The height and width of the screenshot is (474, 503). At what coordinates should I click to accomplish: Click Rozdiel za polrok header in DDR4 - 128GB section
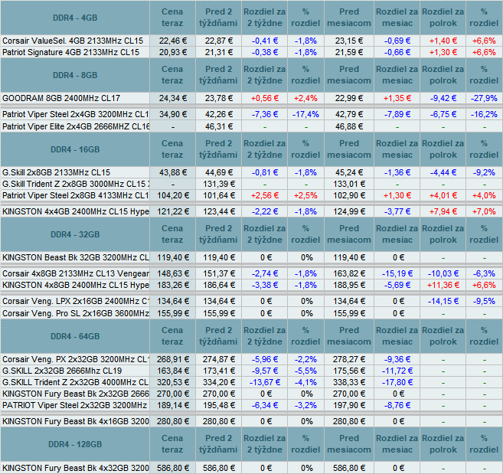[x=443, y=444]
